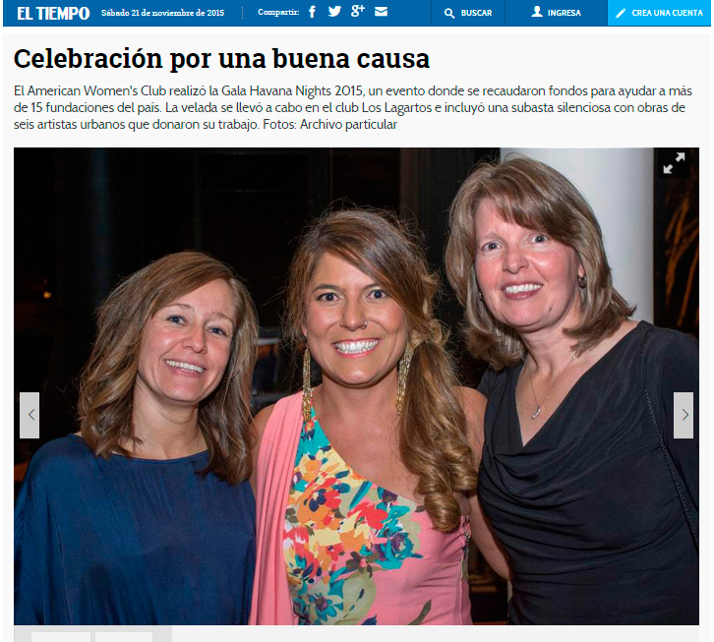Advance to the next gallery photo
This screenshot has height=642, width=714.
(684, 415)
